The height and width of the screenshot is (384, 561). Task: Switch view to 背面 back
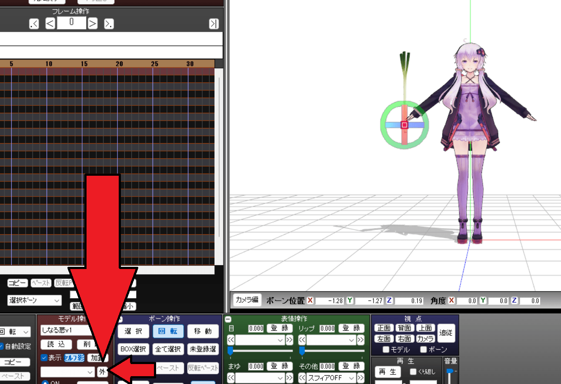pyautogui.click(x=404, y=328)
